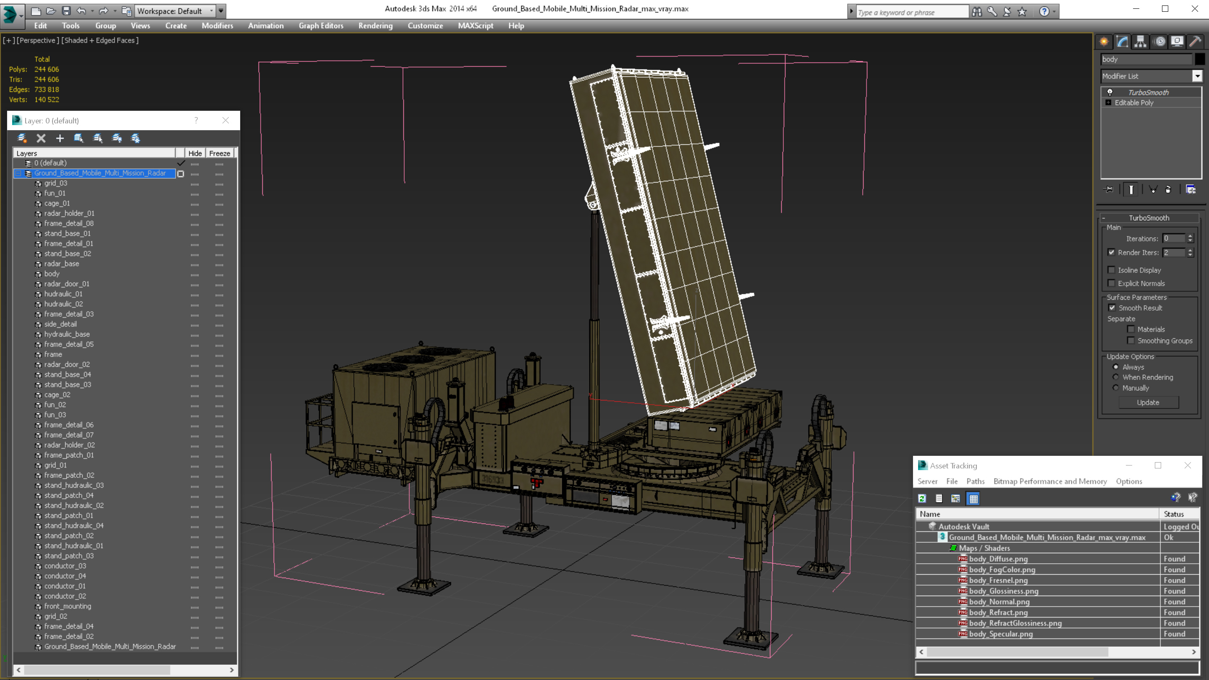Open the Workspace Default dropdown
The width and height of the screenshot is (1209, 680).
[211, 11]
